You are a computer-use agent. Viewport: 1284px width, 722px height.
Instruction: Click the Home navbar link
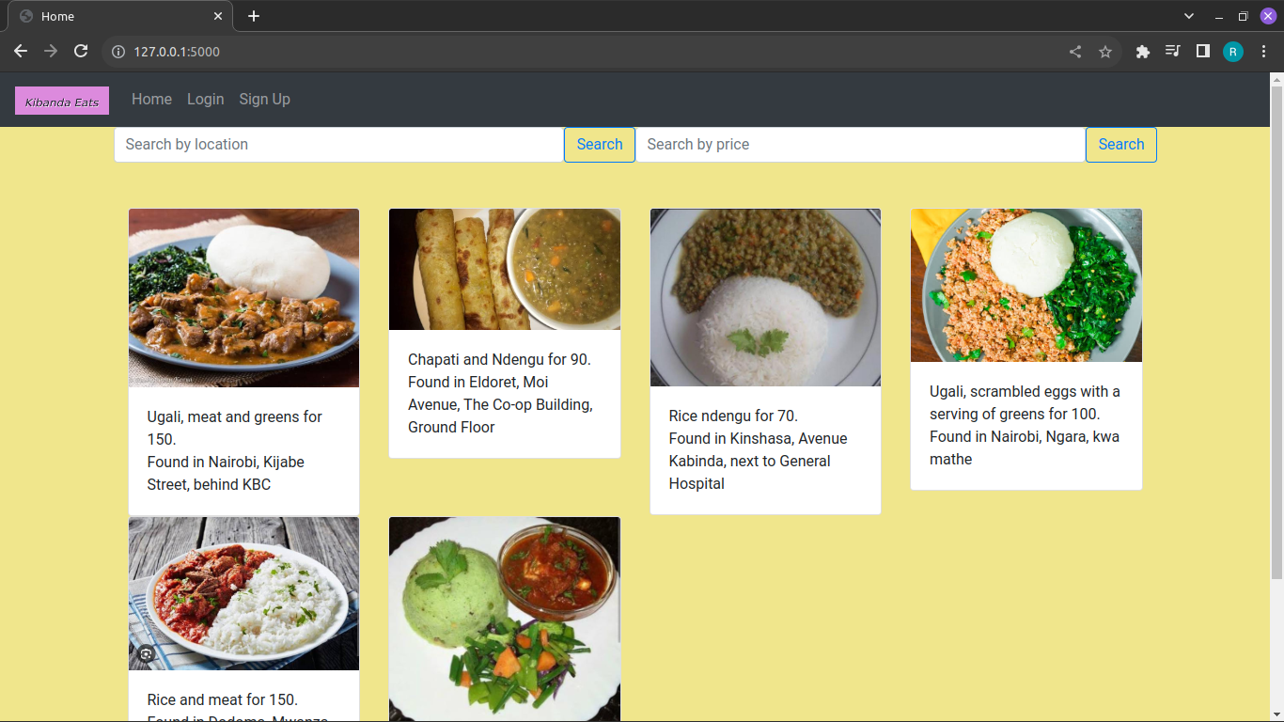coord(151,100)
